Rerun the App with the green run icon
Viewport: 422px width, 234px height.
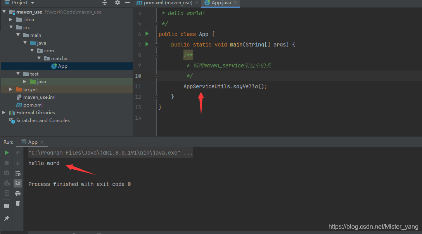(7, 153)
